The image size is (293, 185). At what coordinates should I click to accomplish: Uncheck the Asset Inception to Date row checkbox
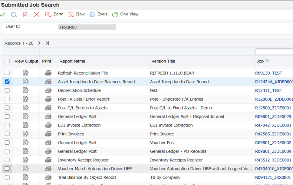point(7,82)
